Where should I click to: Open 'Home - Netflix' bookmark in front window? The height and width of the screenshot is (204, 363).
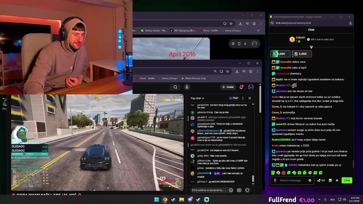pos(145,78)
